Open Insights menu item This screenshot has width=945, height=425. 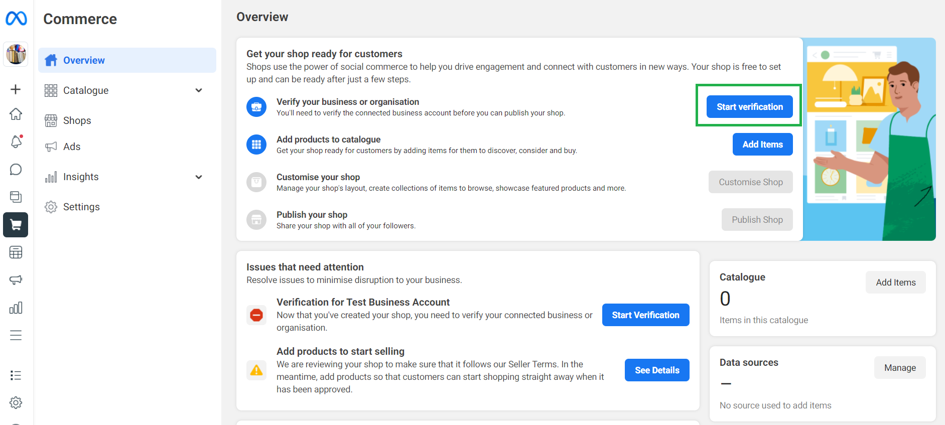point(127,177)
